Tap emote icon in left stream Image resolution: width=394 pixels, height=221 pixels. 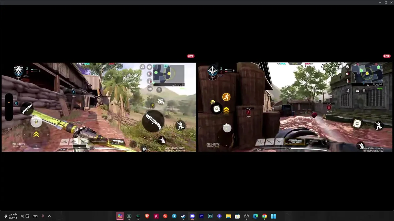[x=142, y=67]
